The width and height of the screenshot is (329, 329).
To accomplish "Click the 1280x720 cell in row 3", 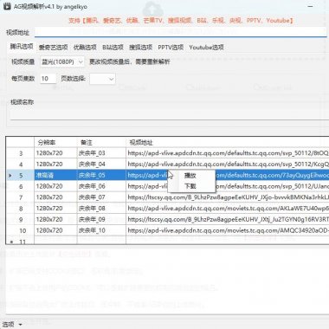I will pos(55,153).
